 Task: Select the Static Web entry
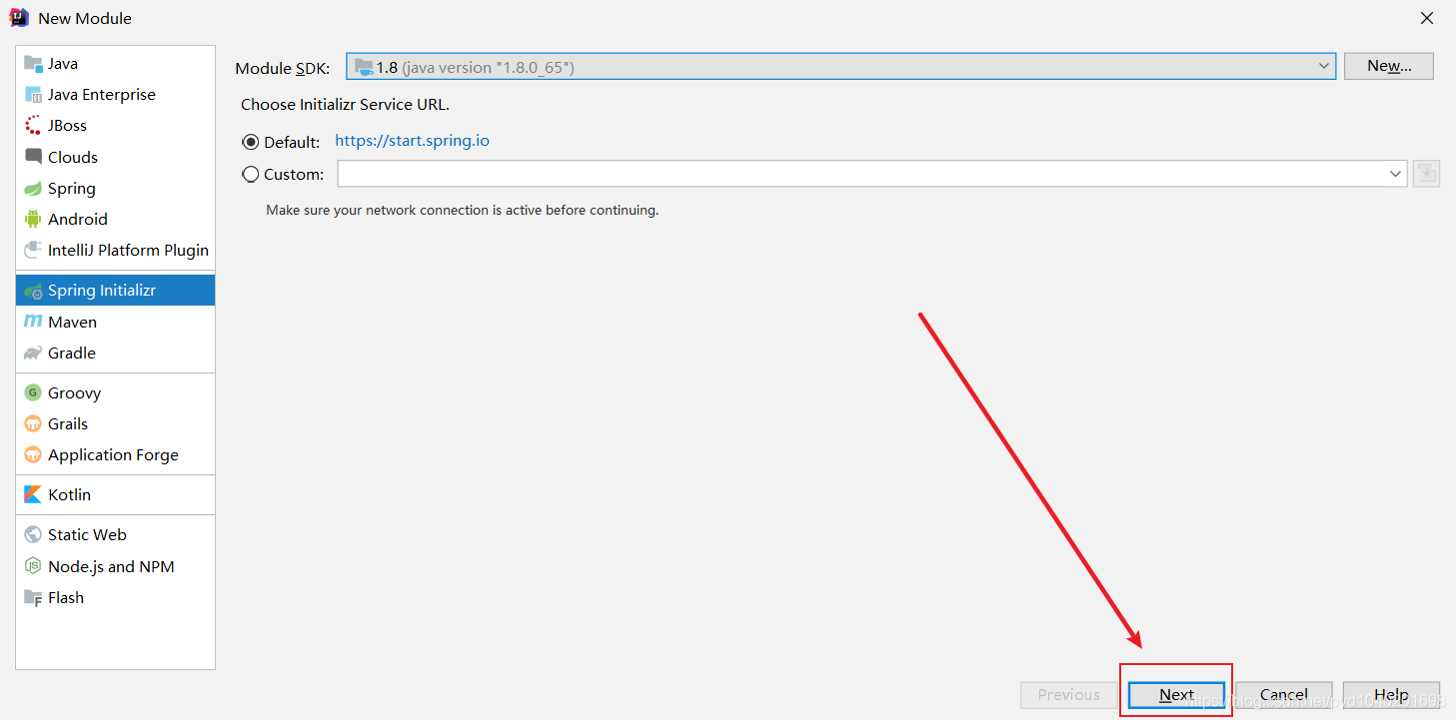pyautogui.click(x=116, y=535)
